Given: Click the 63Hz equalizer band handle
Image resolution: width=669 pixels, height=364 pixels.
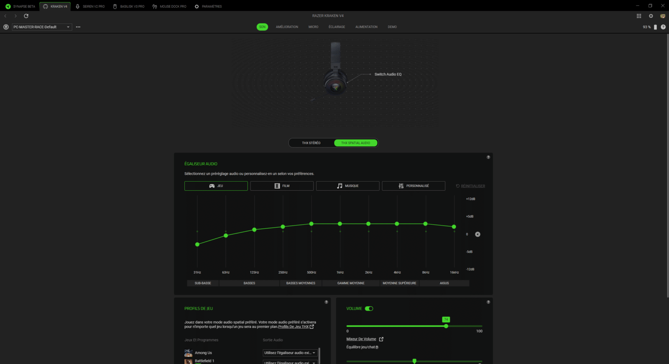Looking at the screenshot, I should coord(226,236).
